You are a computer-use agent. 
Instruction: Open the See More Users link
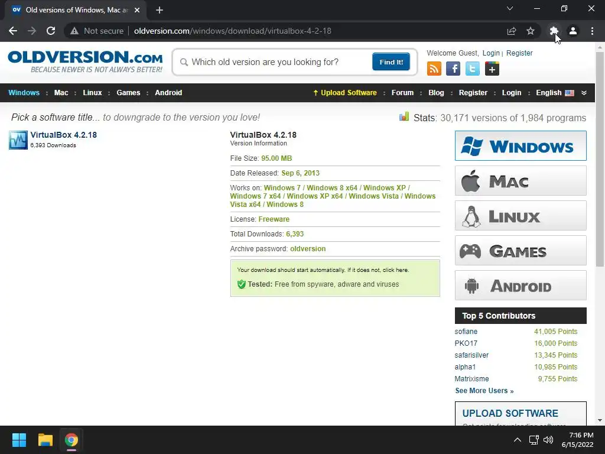point(484,391)
